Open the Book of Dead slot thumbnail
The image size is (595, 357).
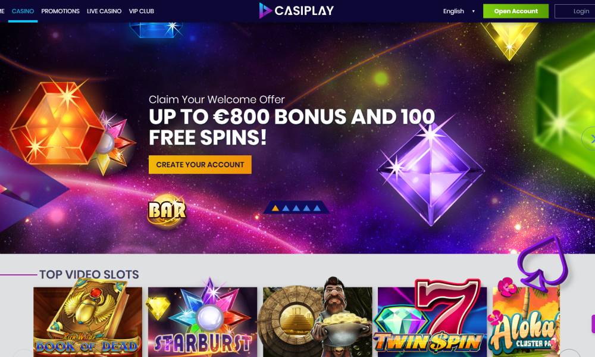(x=87, y=322)
